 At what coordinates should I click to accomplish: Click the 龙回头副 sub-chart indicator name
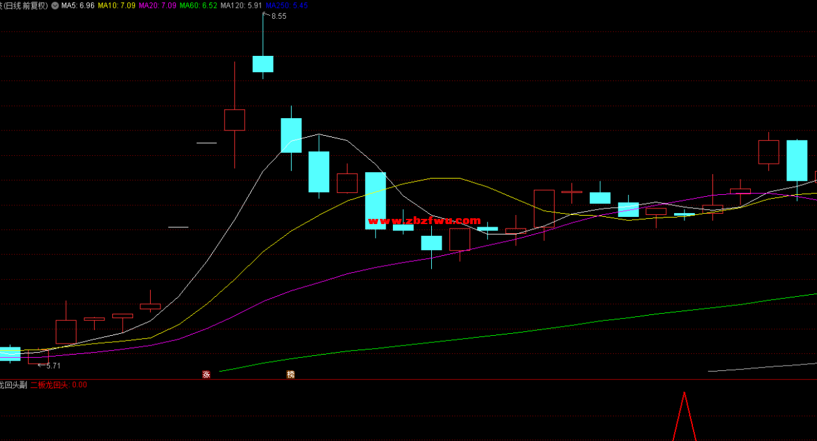13,384
